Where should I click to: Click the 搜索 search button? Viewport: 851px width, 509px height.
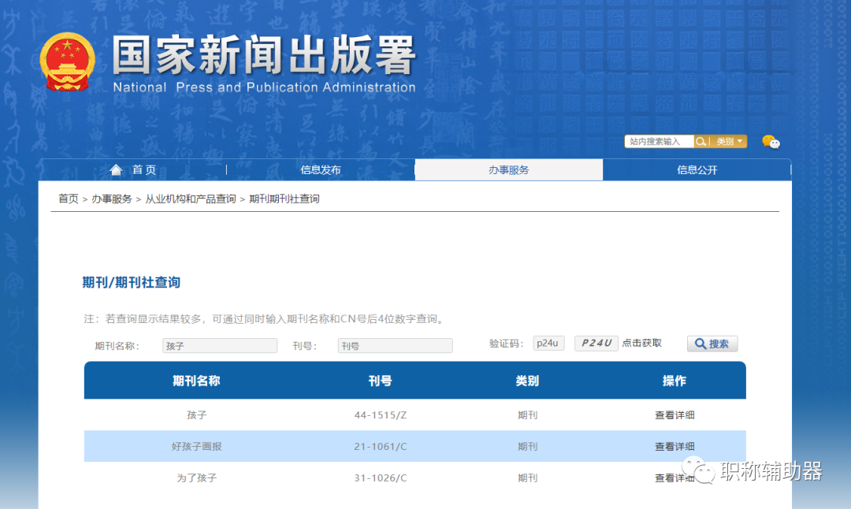[x=712, y=344]
